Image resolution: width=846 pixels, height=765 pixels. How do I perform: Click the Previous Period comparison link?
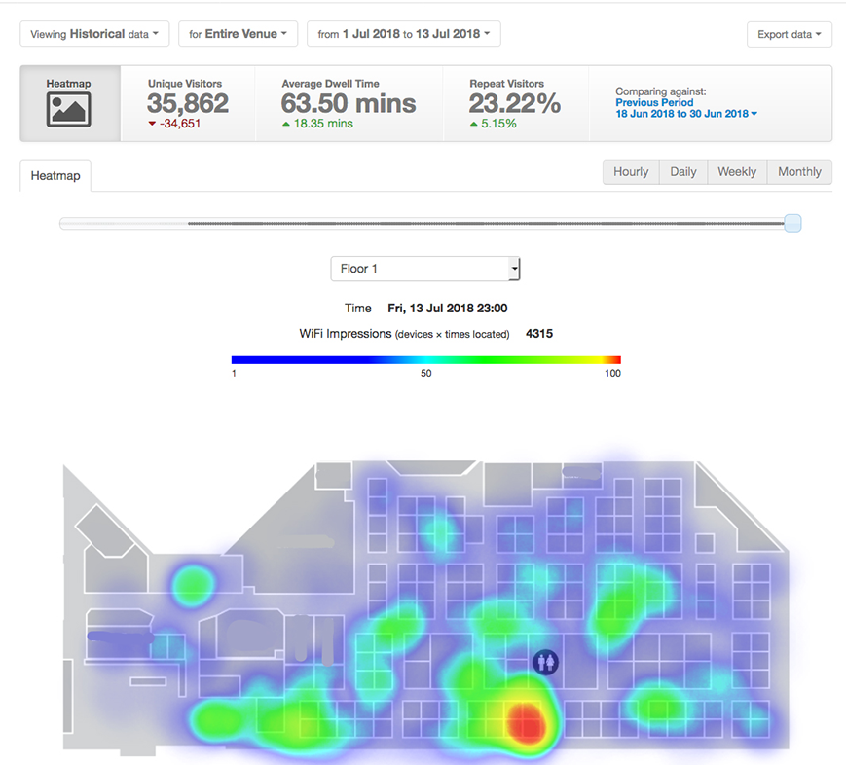[x=654, y=102]
